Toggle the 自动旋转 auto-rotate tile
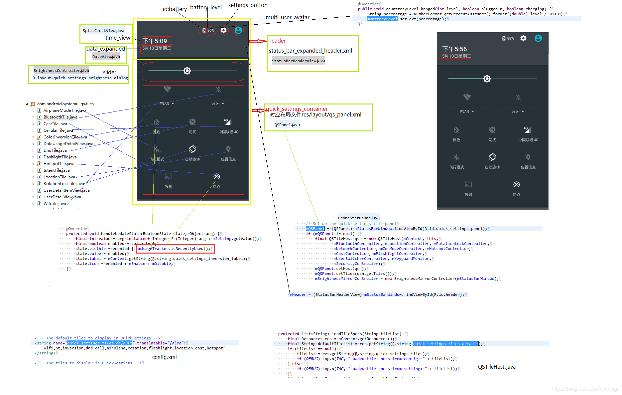Image resolution: width=622 pixels, height=395 pixels. click(193, 153)
